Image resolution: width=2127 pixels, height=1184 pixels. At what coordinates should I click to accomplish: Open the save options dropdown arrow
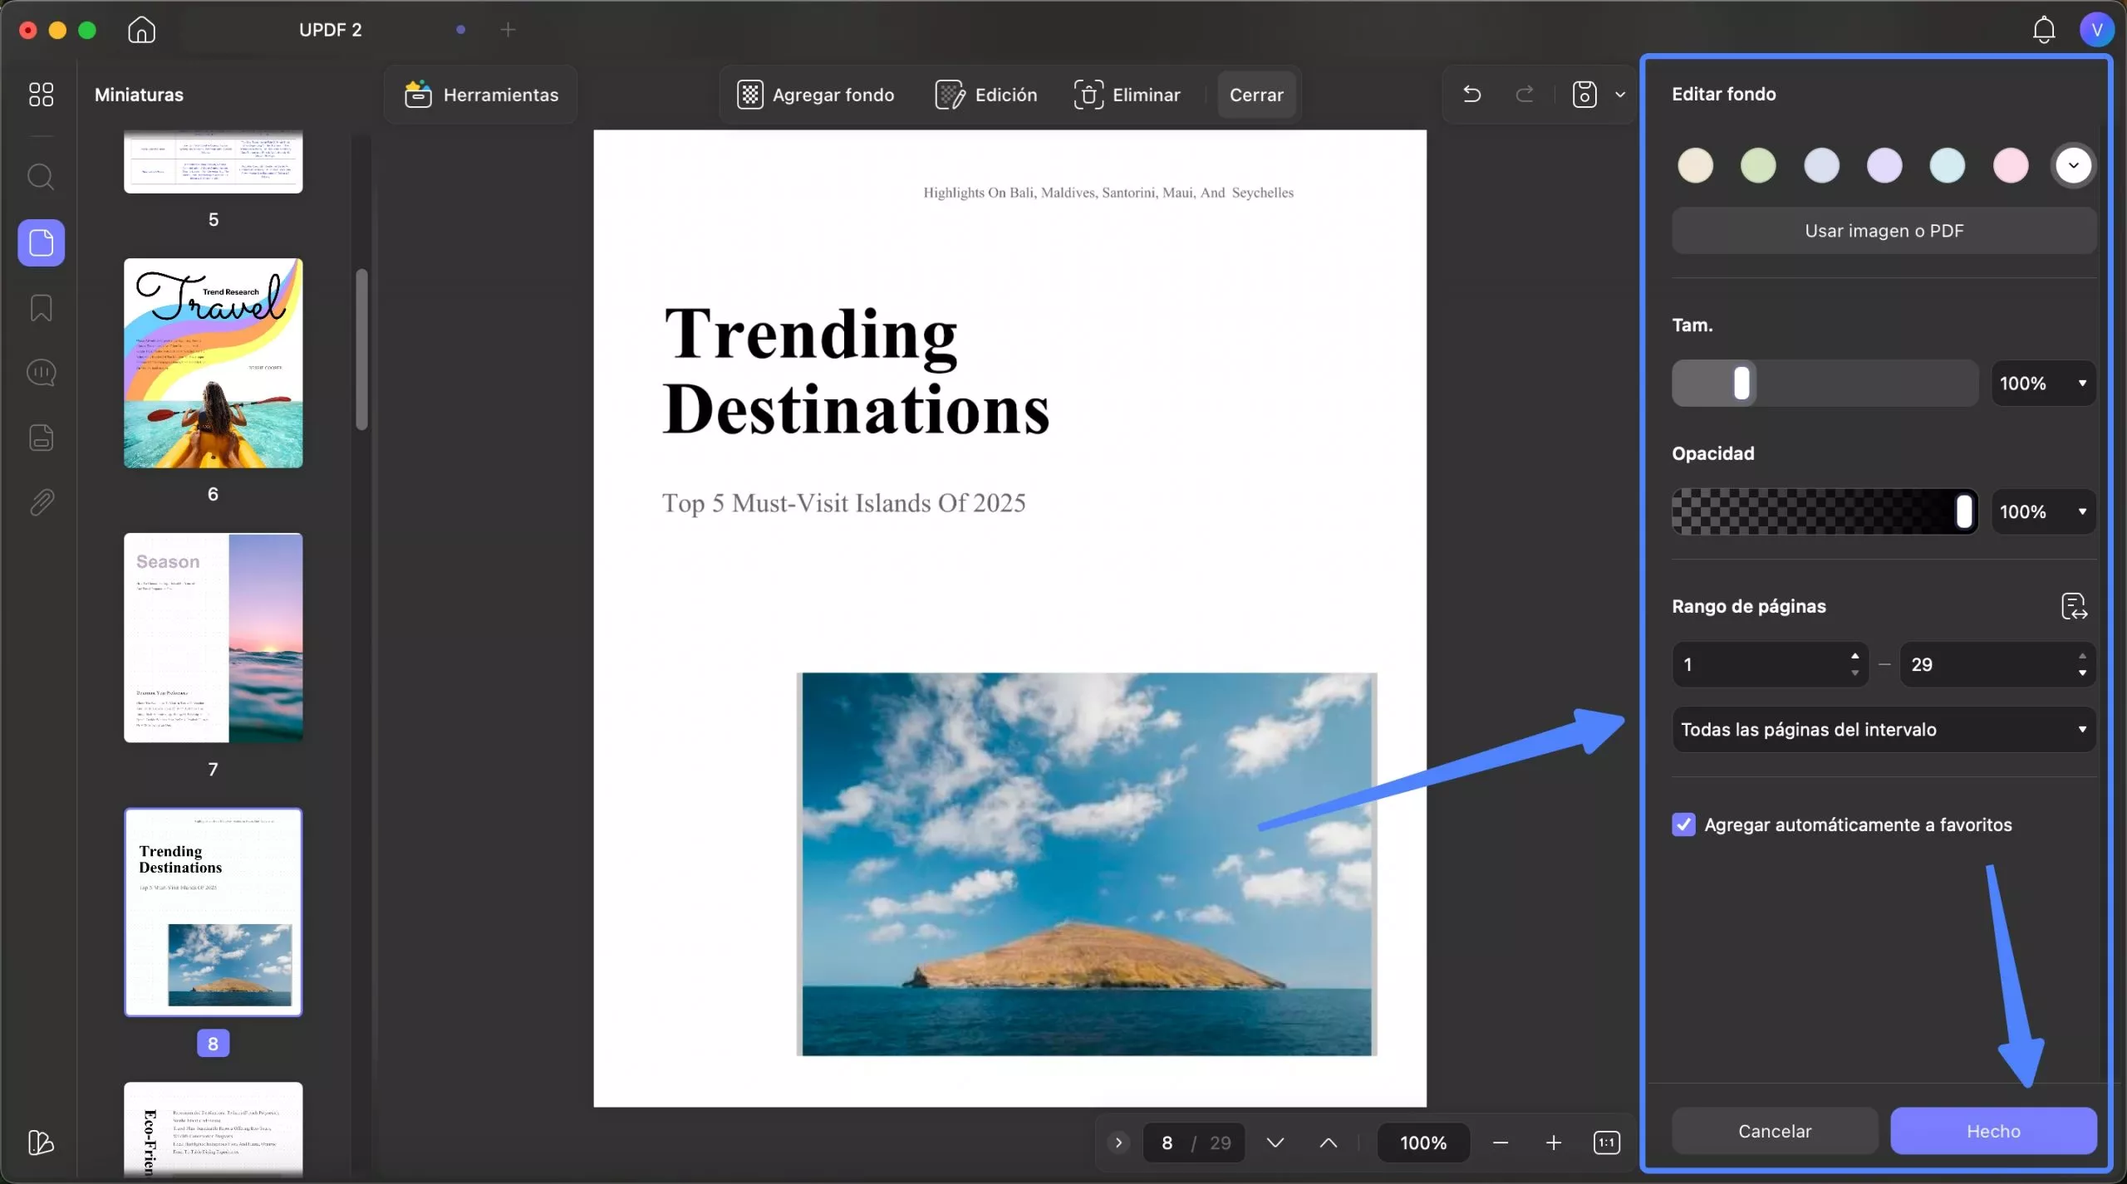(1619, 94)
